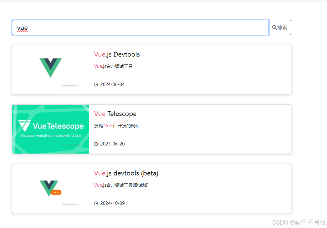
Task: Click the magnifier icon in the search button
Action: [274, 28]
